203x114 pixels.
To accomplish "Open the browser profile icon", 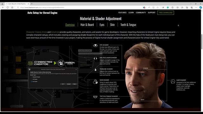I will tap(2, 4).
